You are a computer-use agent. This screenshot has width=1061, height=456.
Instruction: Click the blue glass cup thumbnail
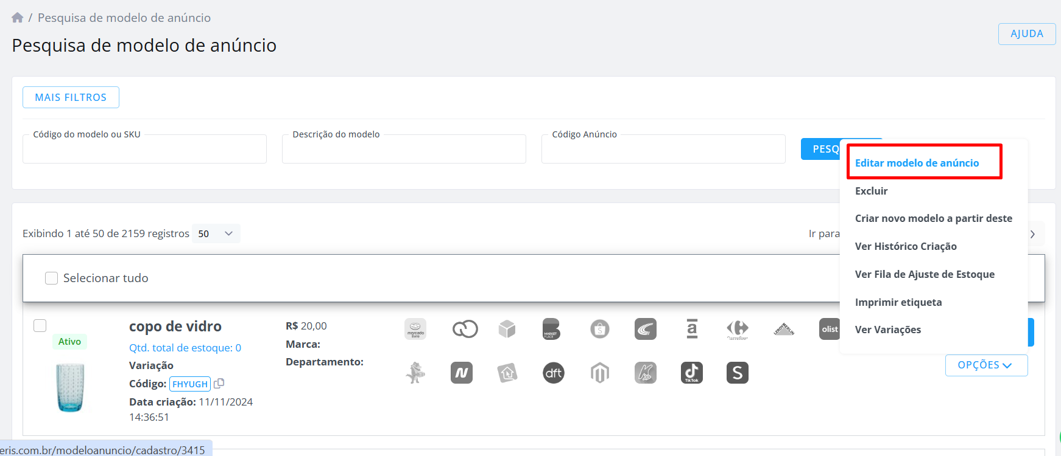click(70, 387)
